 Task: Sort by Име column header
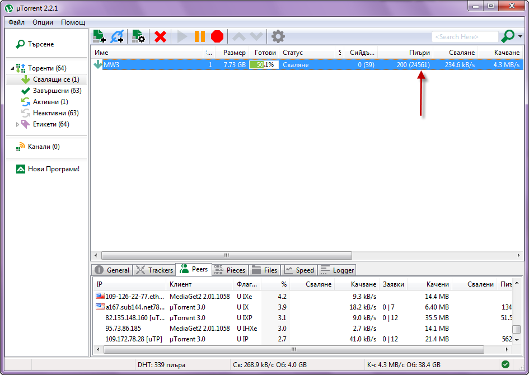[148, 53]
